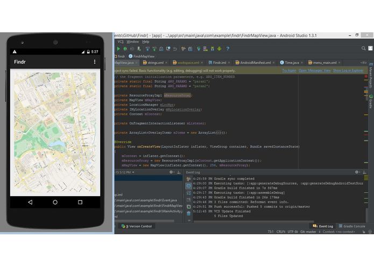Open the Event Log tool window button
This screenshot has width=374, height=266.
click(323, 226)
